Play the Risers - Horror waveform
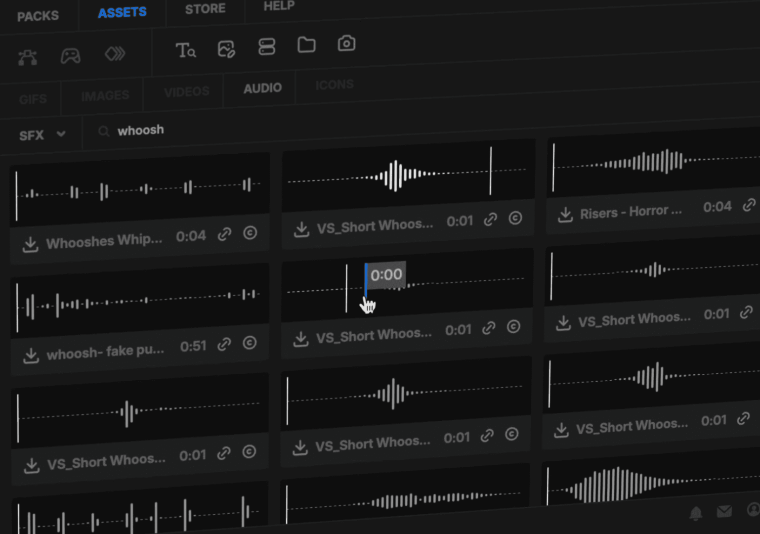Viewport: 760px width, 534px height. [x=654, y=163]
